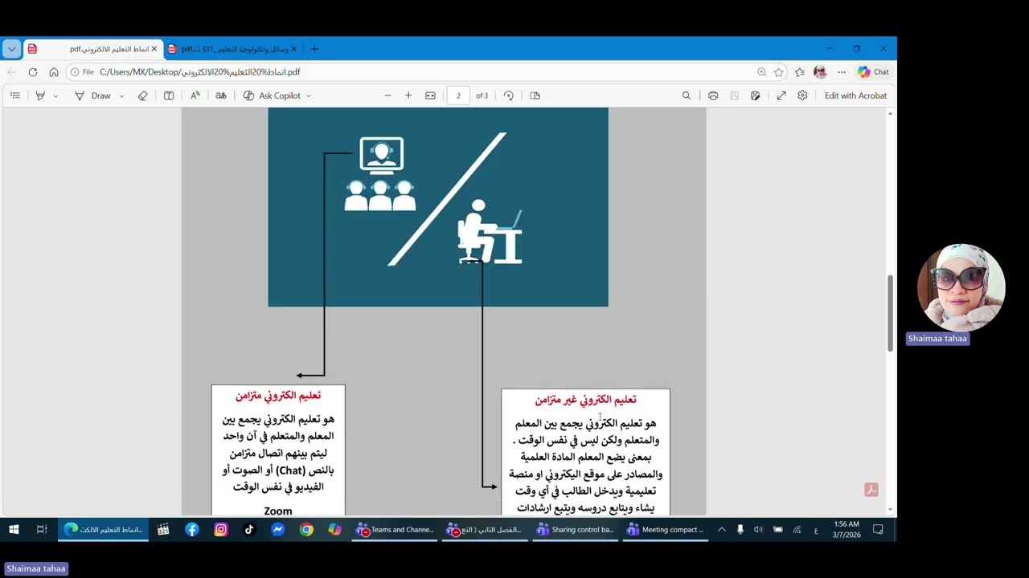1029x578 pixels.
Task: Open Google Chrome from the taskbar
Action: 306,530
